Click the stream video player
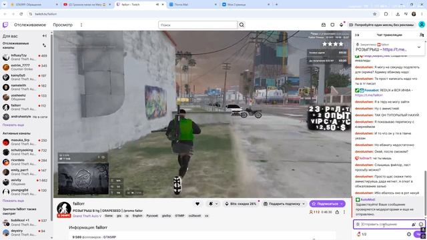Image resolution: width=427 pixels, height=240 pixels. click(202, 114)
